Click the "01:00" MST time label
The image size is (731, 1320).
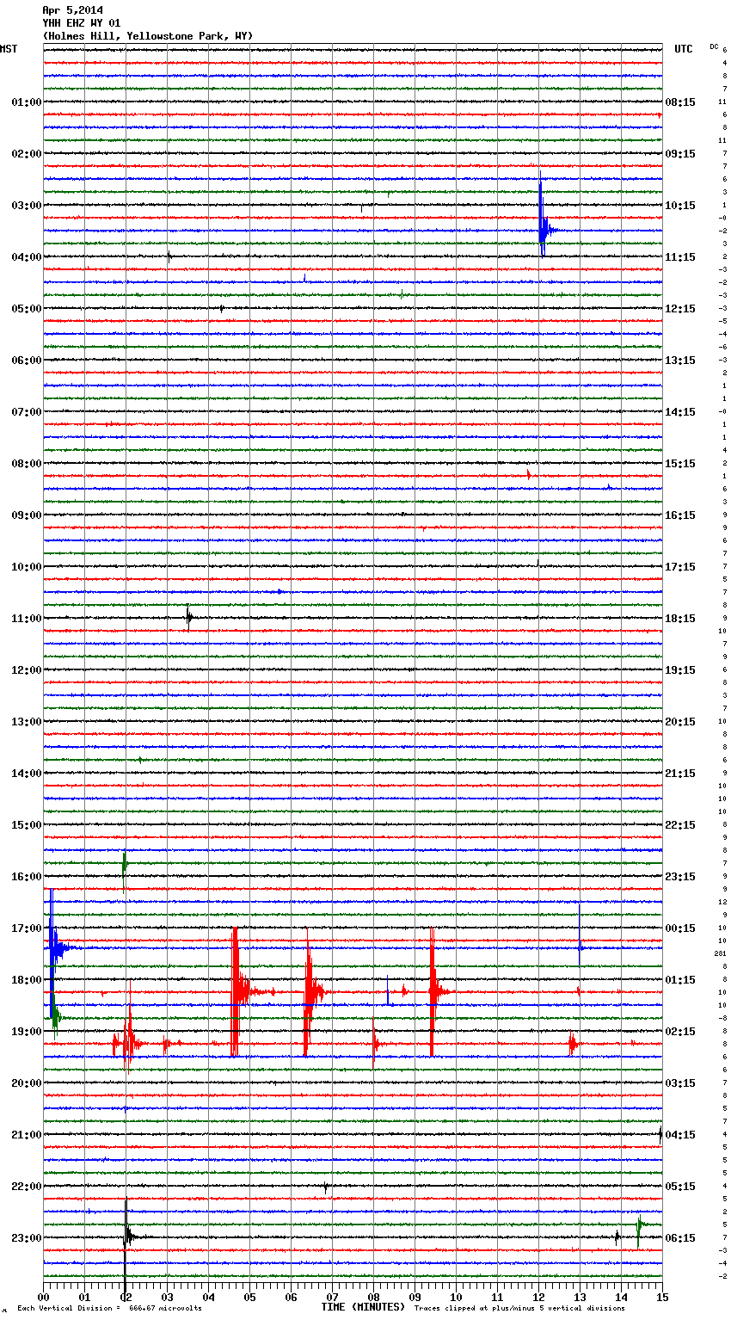pyautogui.click(x=27, y=102)
